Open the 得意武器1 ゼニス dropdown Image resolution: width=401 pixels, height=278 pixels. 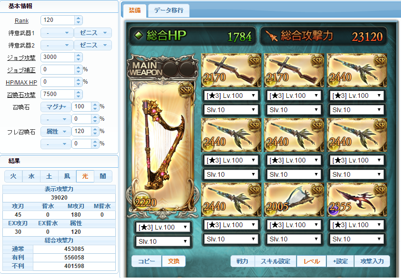(x=93, y=33)
